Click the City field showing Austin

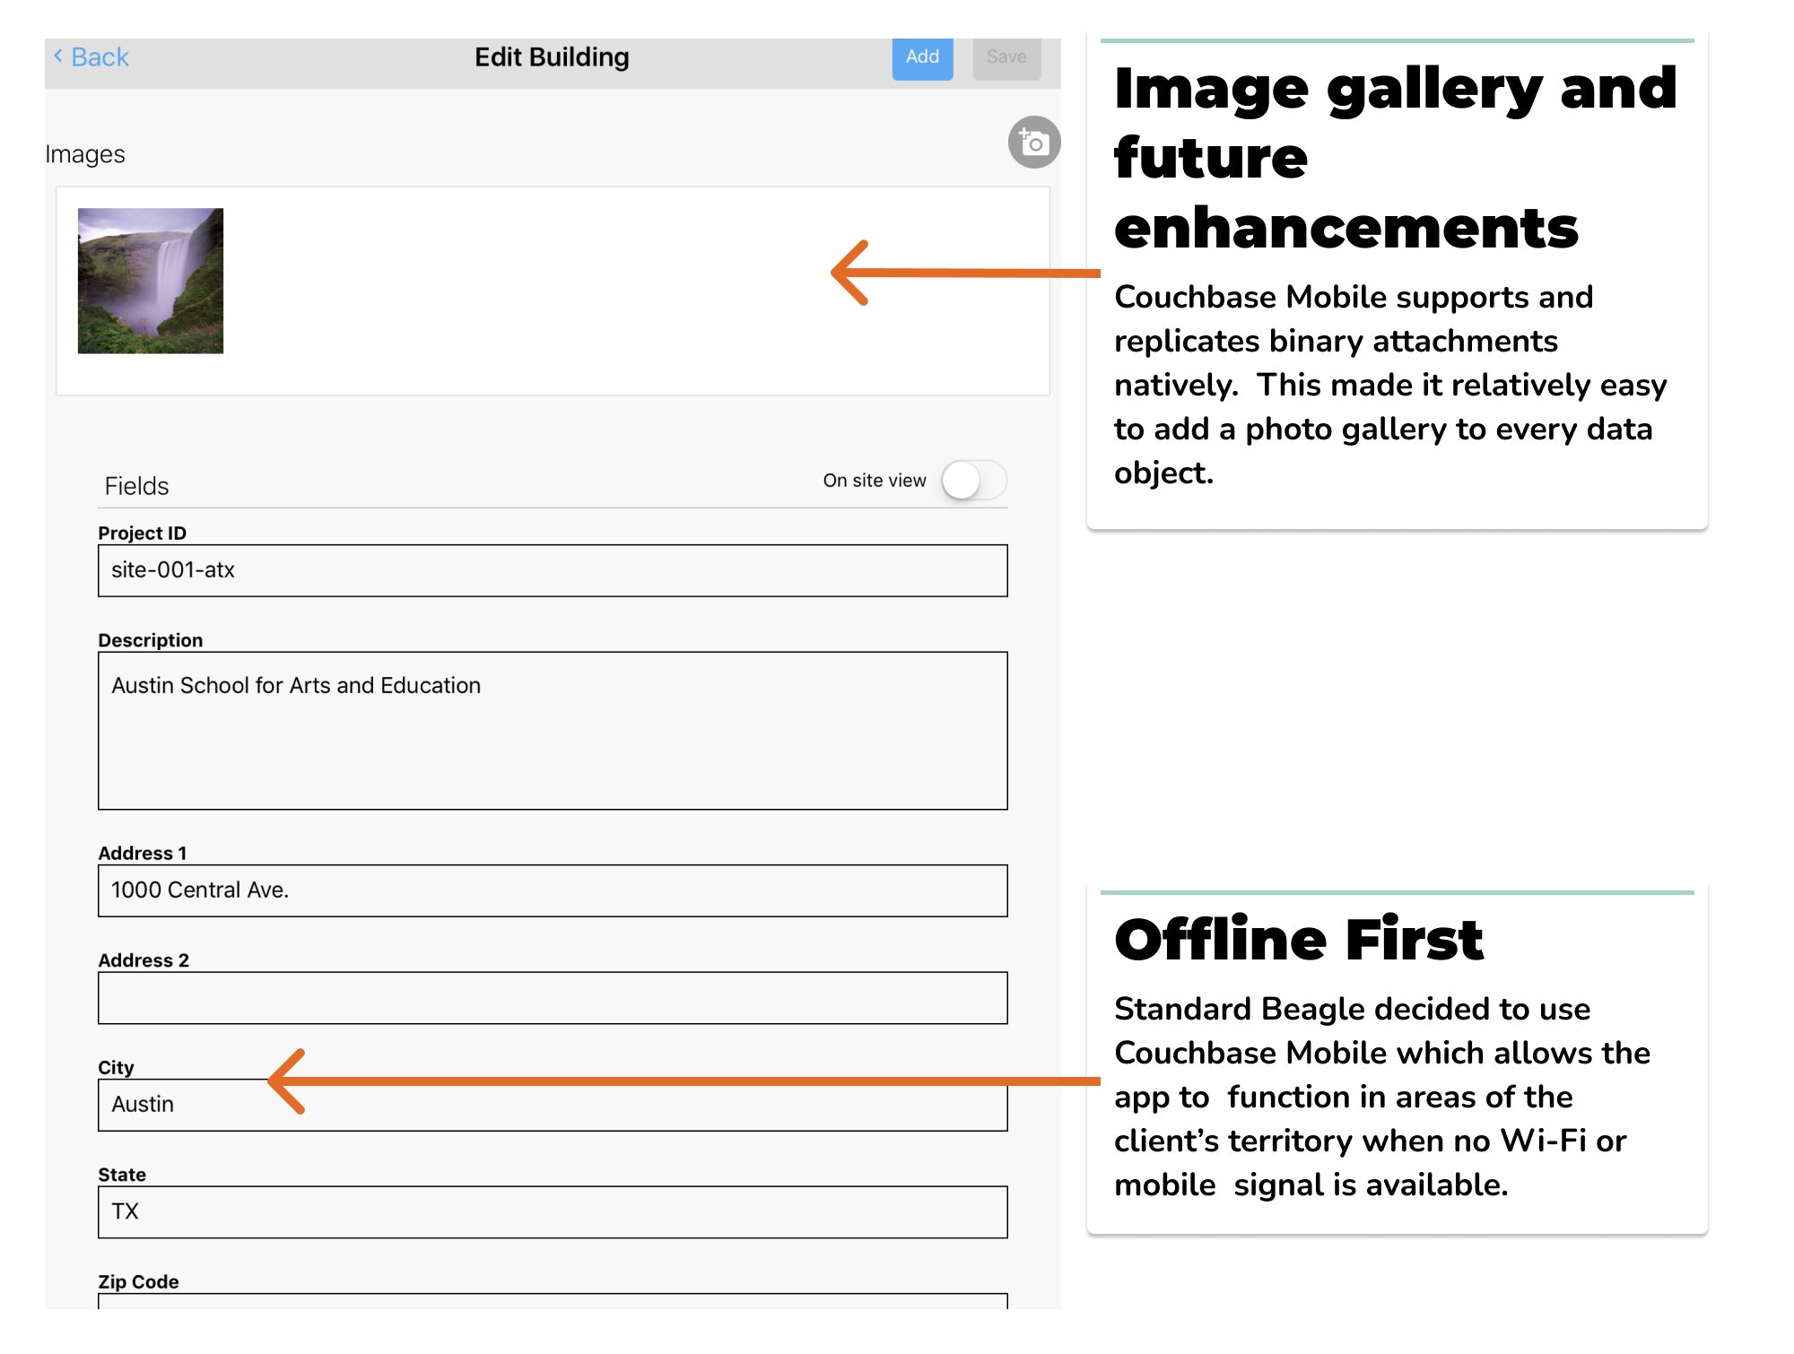coord(552,1104)
